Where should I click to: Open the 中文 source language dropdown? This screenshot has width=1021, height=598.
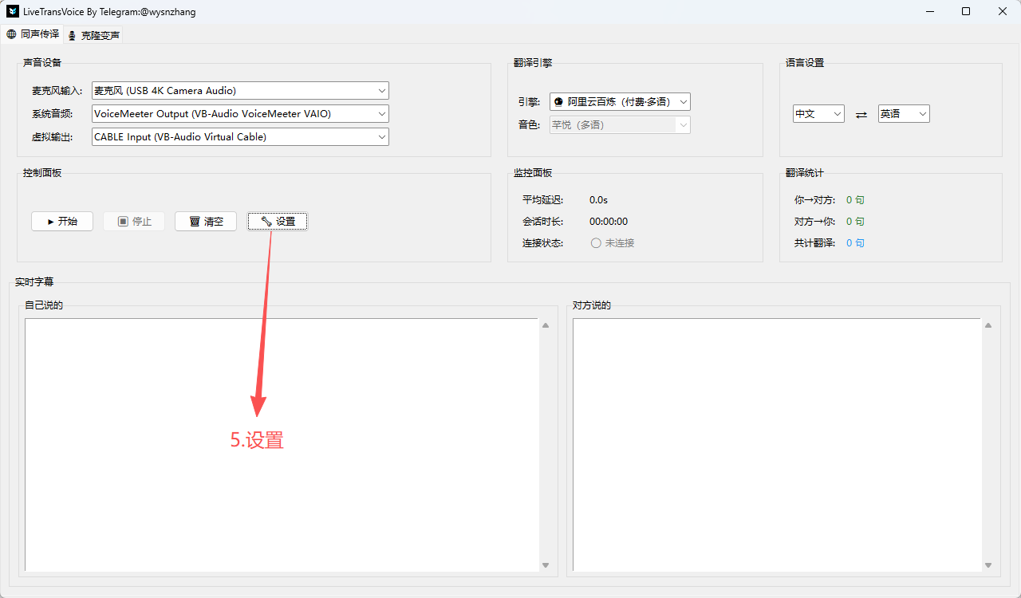818,114
